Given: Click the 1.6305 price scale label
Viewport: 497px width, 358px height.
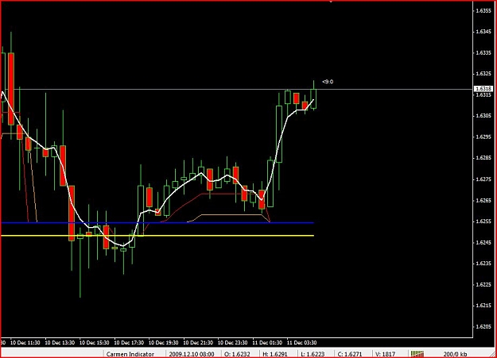Looking at the screenshot, I should 484,116.
